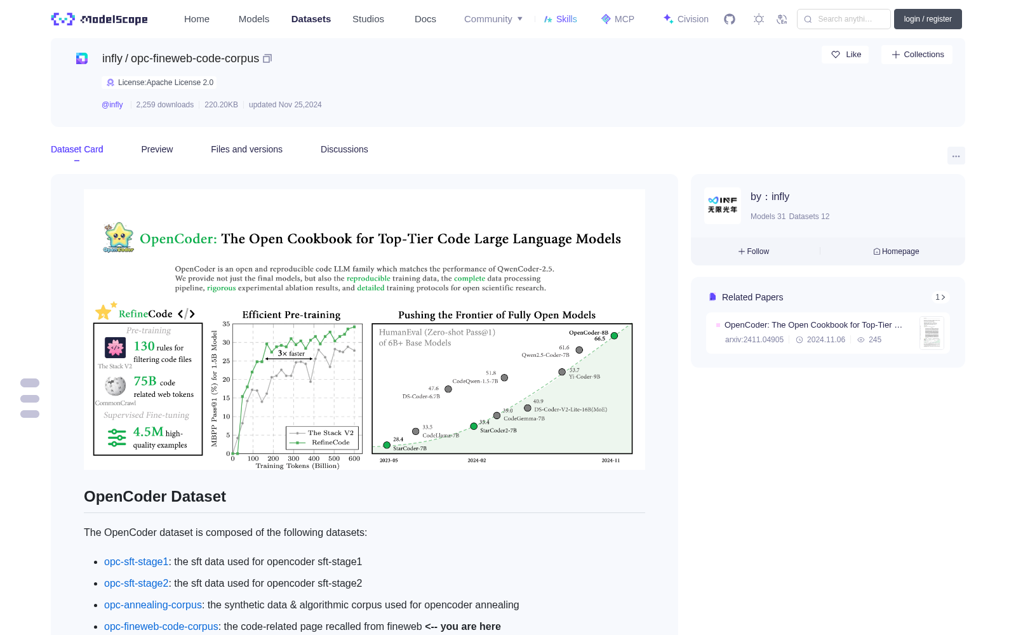This screenshot has height=635, width=1016.
Task: Click the Skills sparkle icon
Action: (x=548, y=19)
